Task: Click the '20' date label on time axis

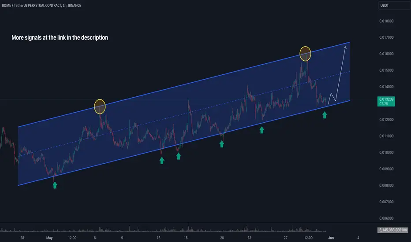Action: [222, 238]
